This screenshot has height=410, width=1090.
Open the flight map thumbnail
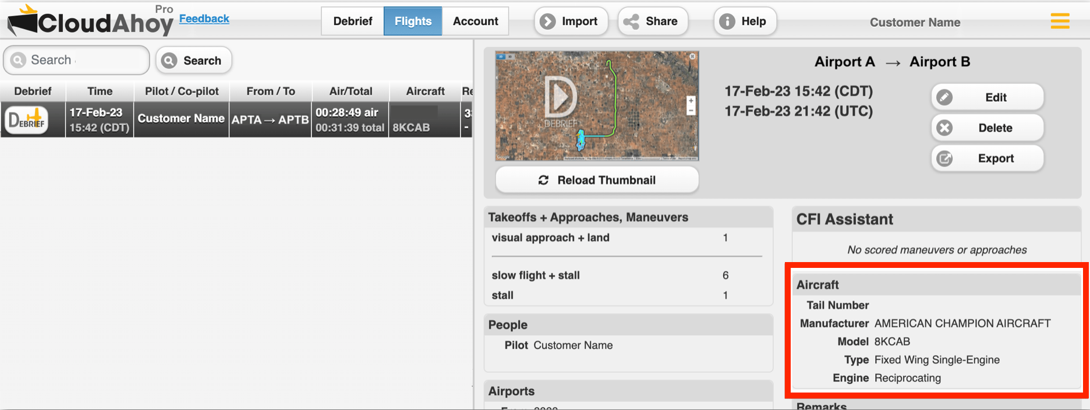click(x=597, y=105)
